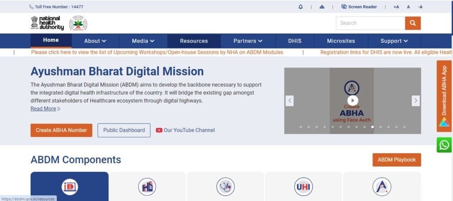Open the Screen Reader link
The image size is (453, 201).
pos(359,7)
